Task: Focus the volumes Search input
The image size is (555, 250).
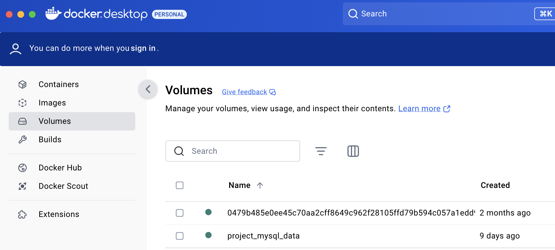Action: point(233,151)
